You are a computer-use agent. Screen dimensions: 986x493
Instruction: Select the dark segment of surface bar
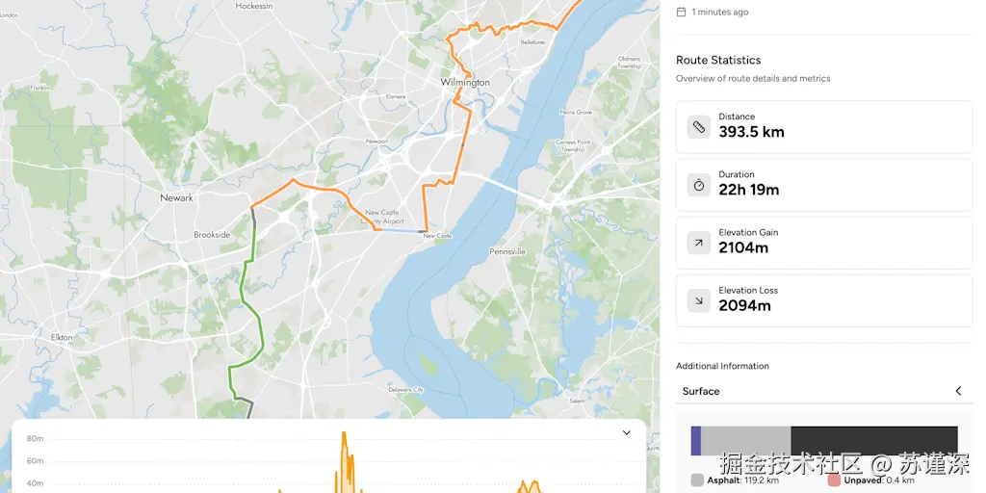click(874, 441)
